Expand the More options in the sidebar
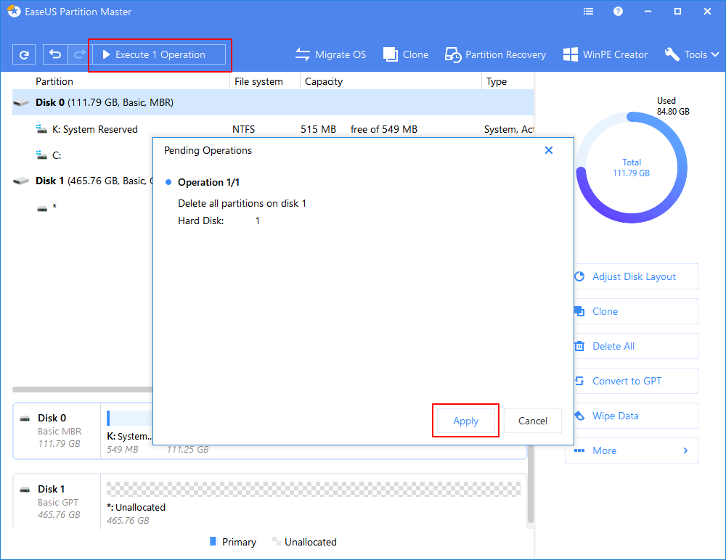Viewport: 726px width, 560px height. pos(631,450)
